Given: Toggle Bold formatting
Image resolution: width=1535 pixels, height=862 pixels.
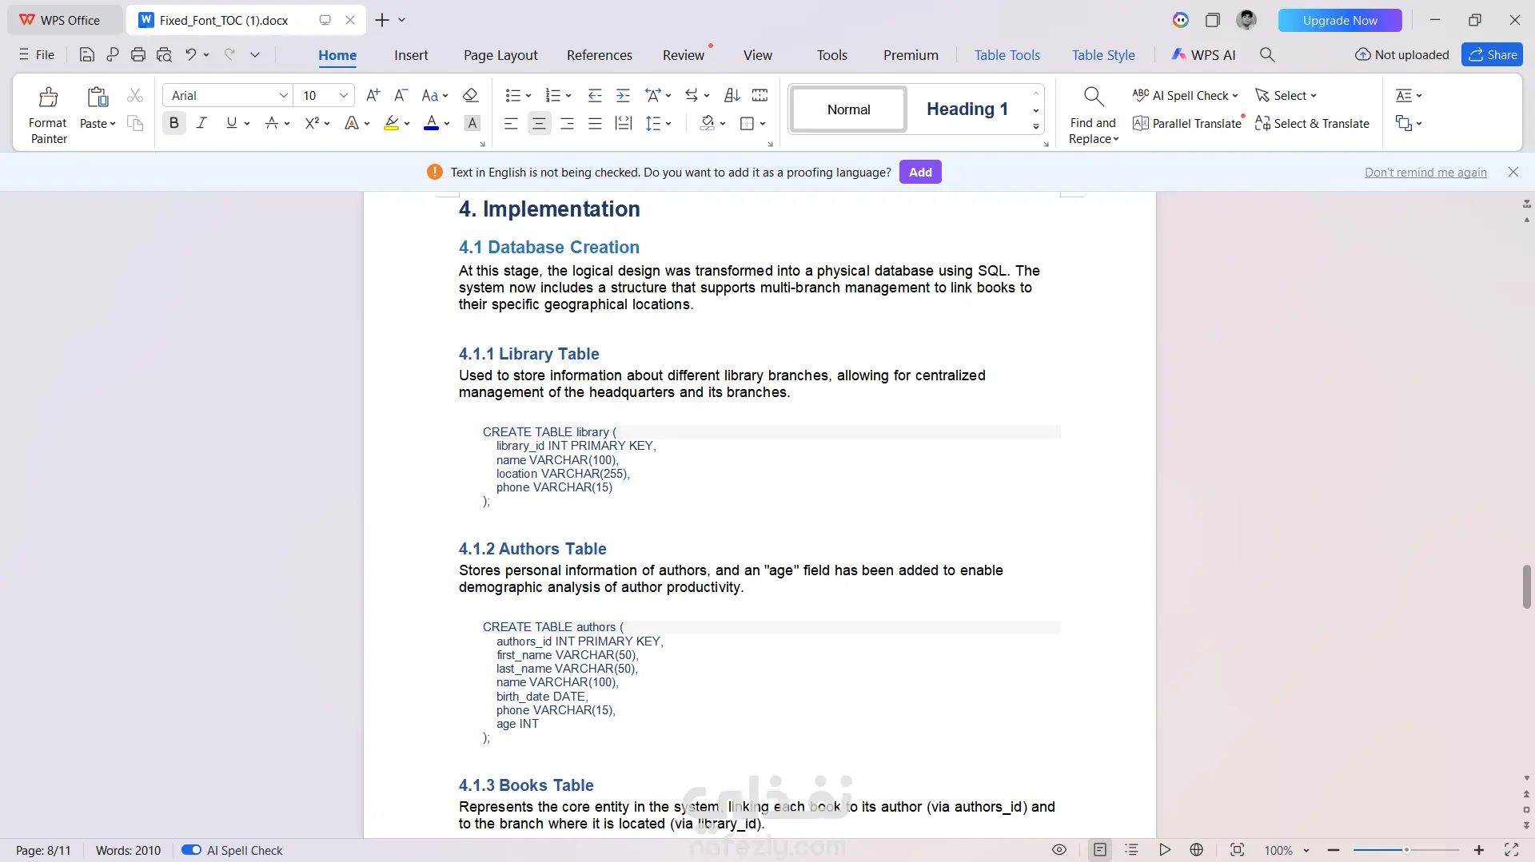Looking at the screenshot, I should [x=174, y=123].
